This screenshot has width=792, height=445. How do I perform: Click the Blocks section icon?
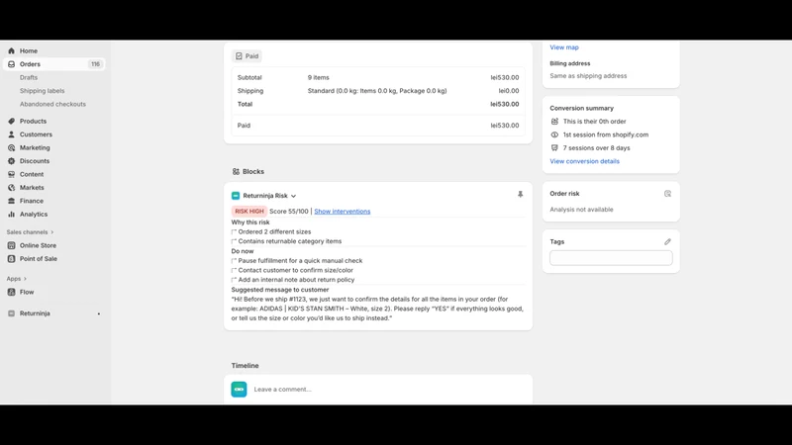click(x=236, y=171)
